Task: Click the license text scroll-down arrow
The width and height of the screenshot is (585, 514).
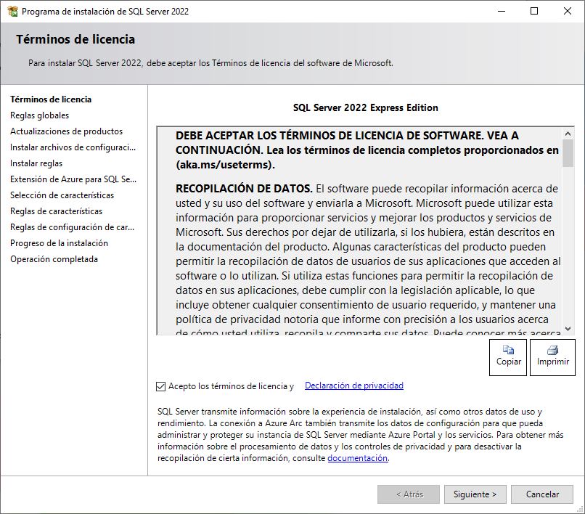Action: (x=568, y=329)
